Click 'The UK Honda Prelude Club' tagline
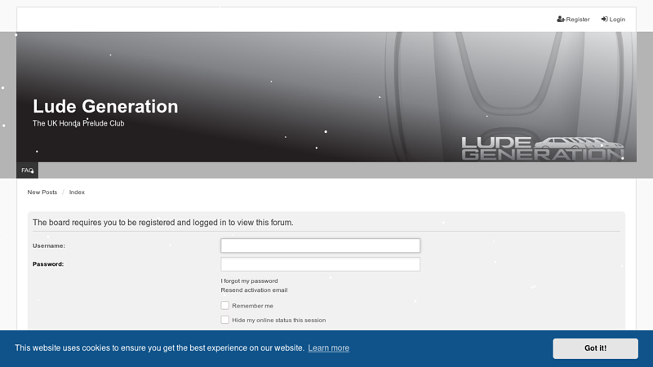This screenshot has width=653, height=367. pyautogui.click(x=78, y=123)
